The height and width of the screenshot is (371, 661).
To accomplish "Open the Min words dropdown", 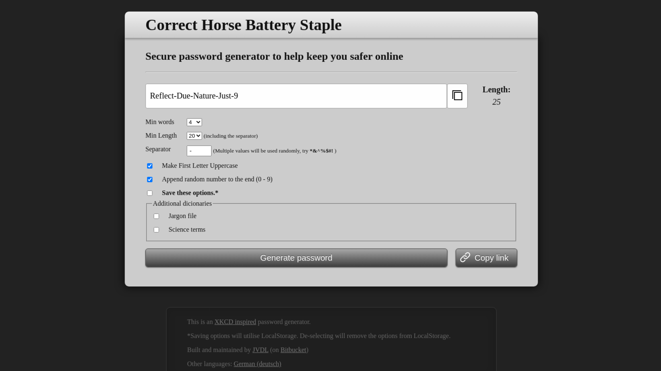I will tap(194, 122).
